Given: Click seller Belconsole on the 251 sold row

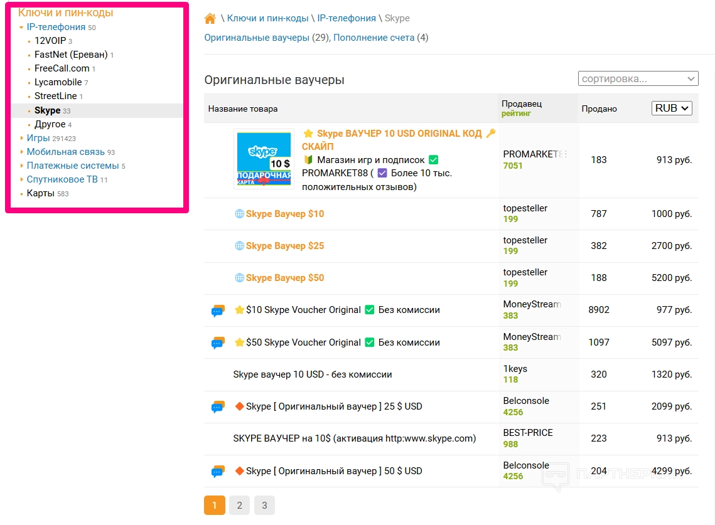Looking at the screenshot, I should point(526,401).
